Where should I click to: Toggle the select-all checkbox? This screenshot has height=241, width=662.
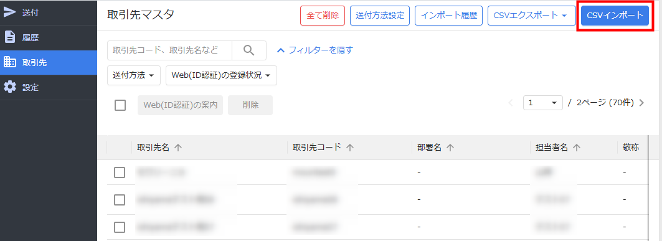(x=120, y=105)
